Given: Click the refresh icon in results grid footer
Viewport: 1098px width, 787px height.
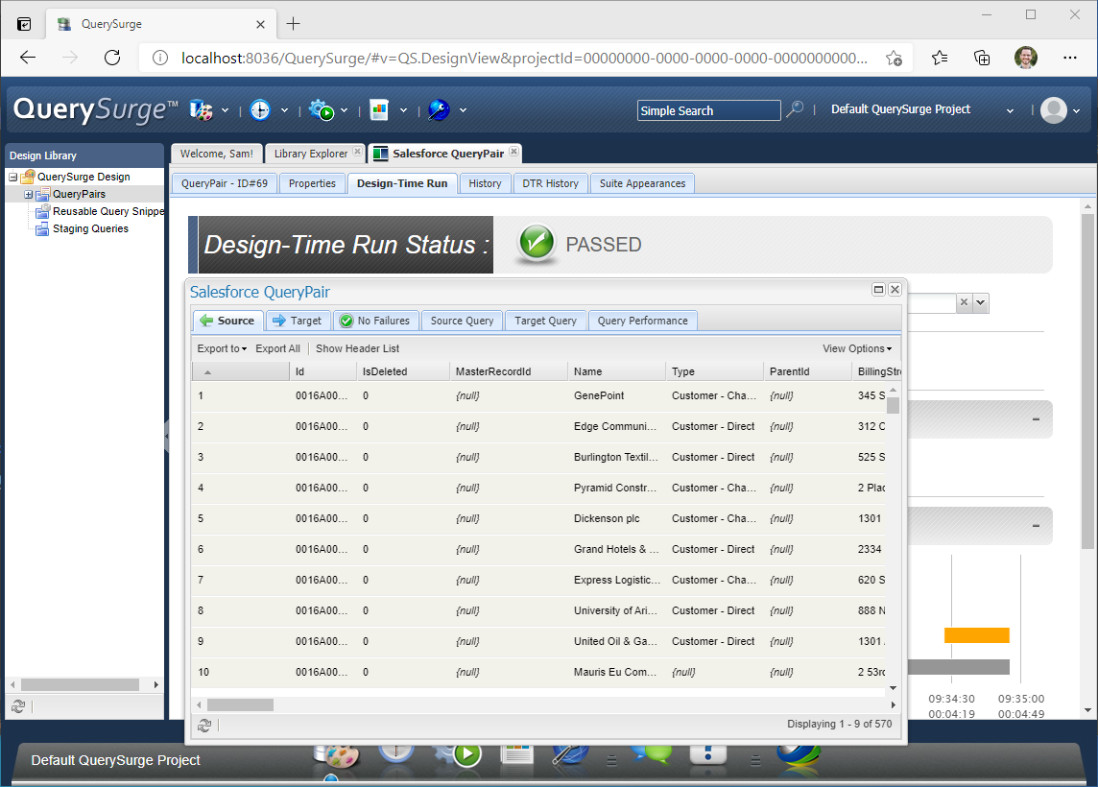Looking at the screenshot, I should pos(204,725).
